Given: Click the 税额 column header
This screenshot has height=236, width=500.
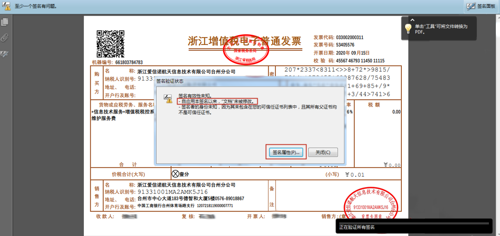Looking at the screenshot, I should pos(374,105).
